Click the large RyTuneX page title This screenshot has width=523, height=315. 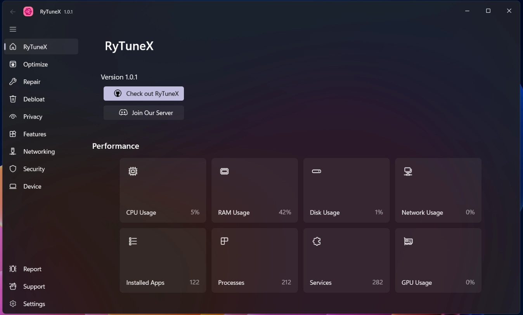click(129, 46)
